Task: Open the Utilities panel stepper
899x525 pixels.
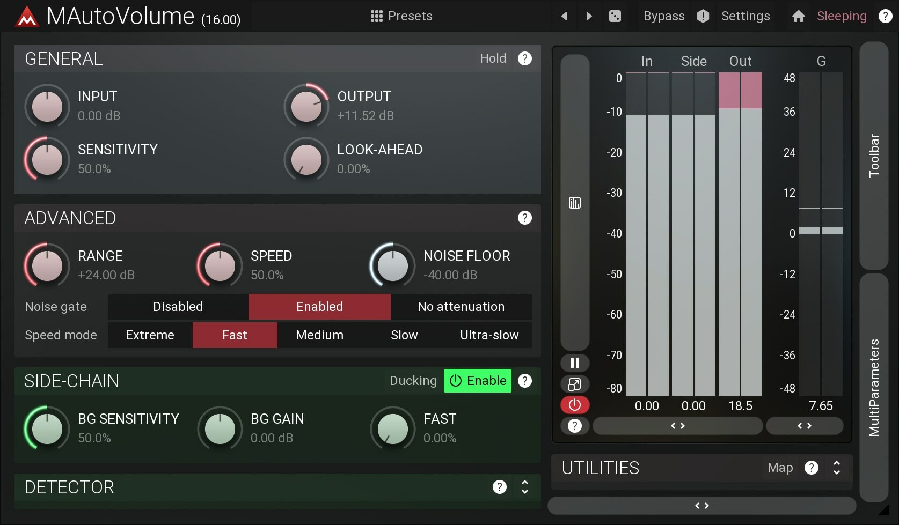Action: coord(836,468)
